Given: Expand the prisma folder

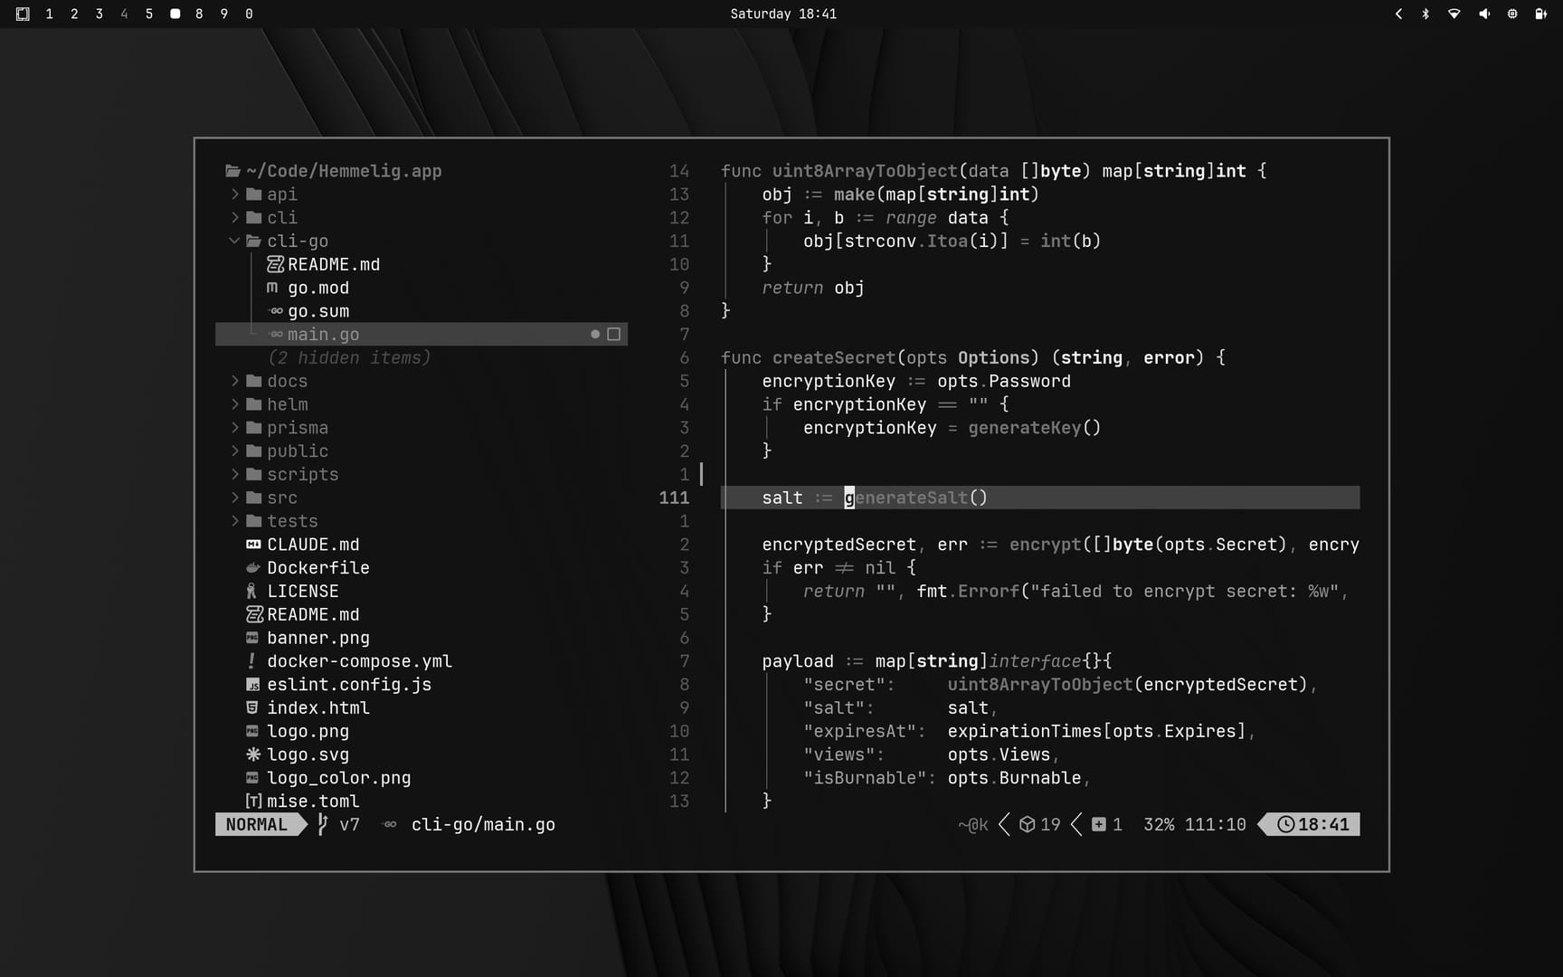Looking at the screenshot, I should (234, 428).
